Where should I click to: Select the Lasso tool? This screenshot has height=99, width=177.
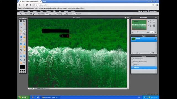[24, 24]
